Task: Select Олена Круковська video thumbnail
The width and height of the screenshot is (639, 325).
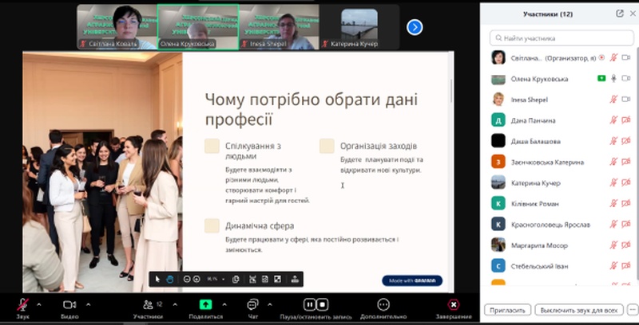Action: coord(198,27)
